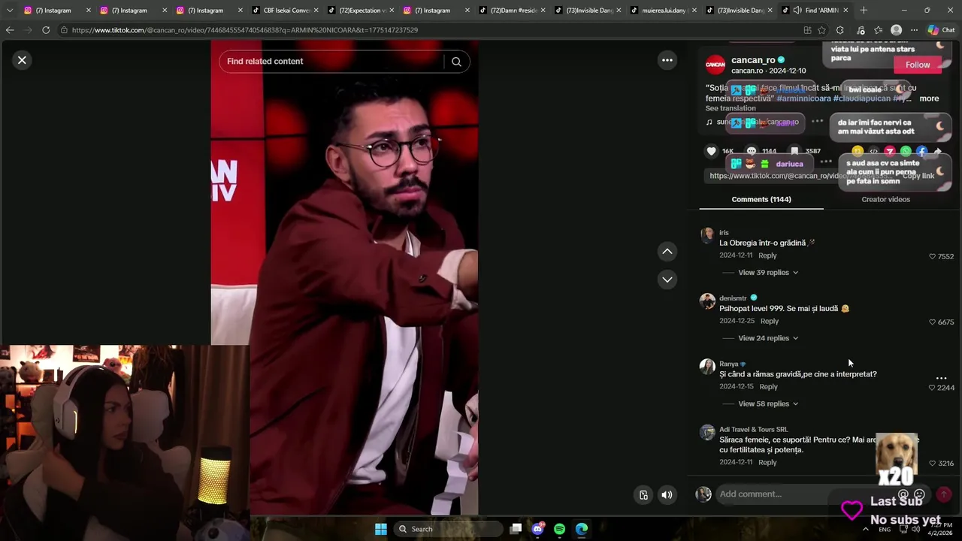The image size is (962, 541).
Task: Click the cancan_ro profile avatar
Action: pyautogui.click(x=715, y=65)
